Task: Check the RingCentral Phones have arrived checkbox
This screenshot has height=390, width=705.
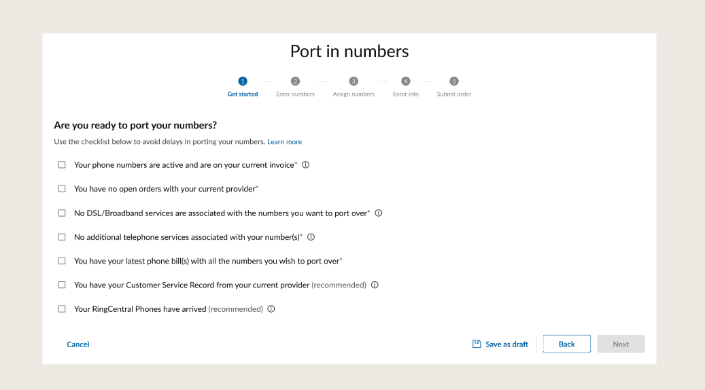Action: 62,308
